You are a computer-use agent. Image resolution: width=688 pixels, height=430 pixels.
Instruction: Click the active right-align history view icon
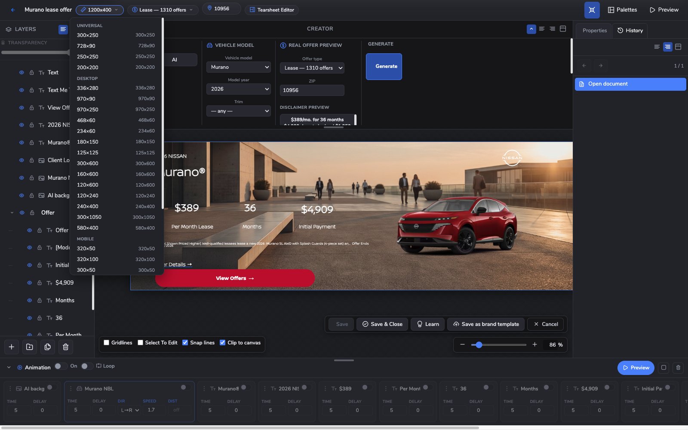(667, 47)
